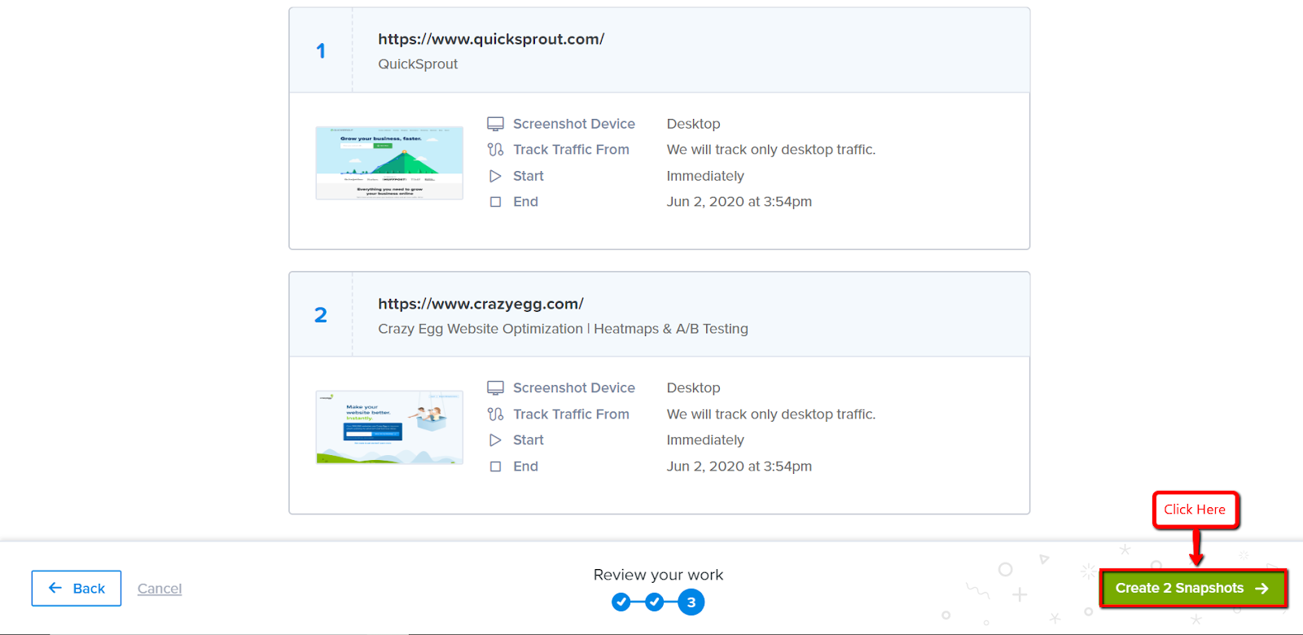Click the https://www.quicksprout.com/ URL
Viewport: 1303px width, 635px height.
coord(491,39)
